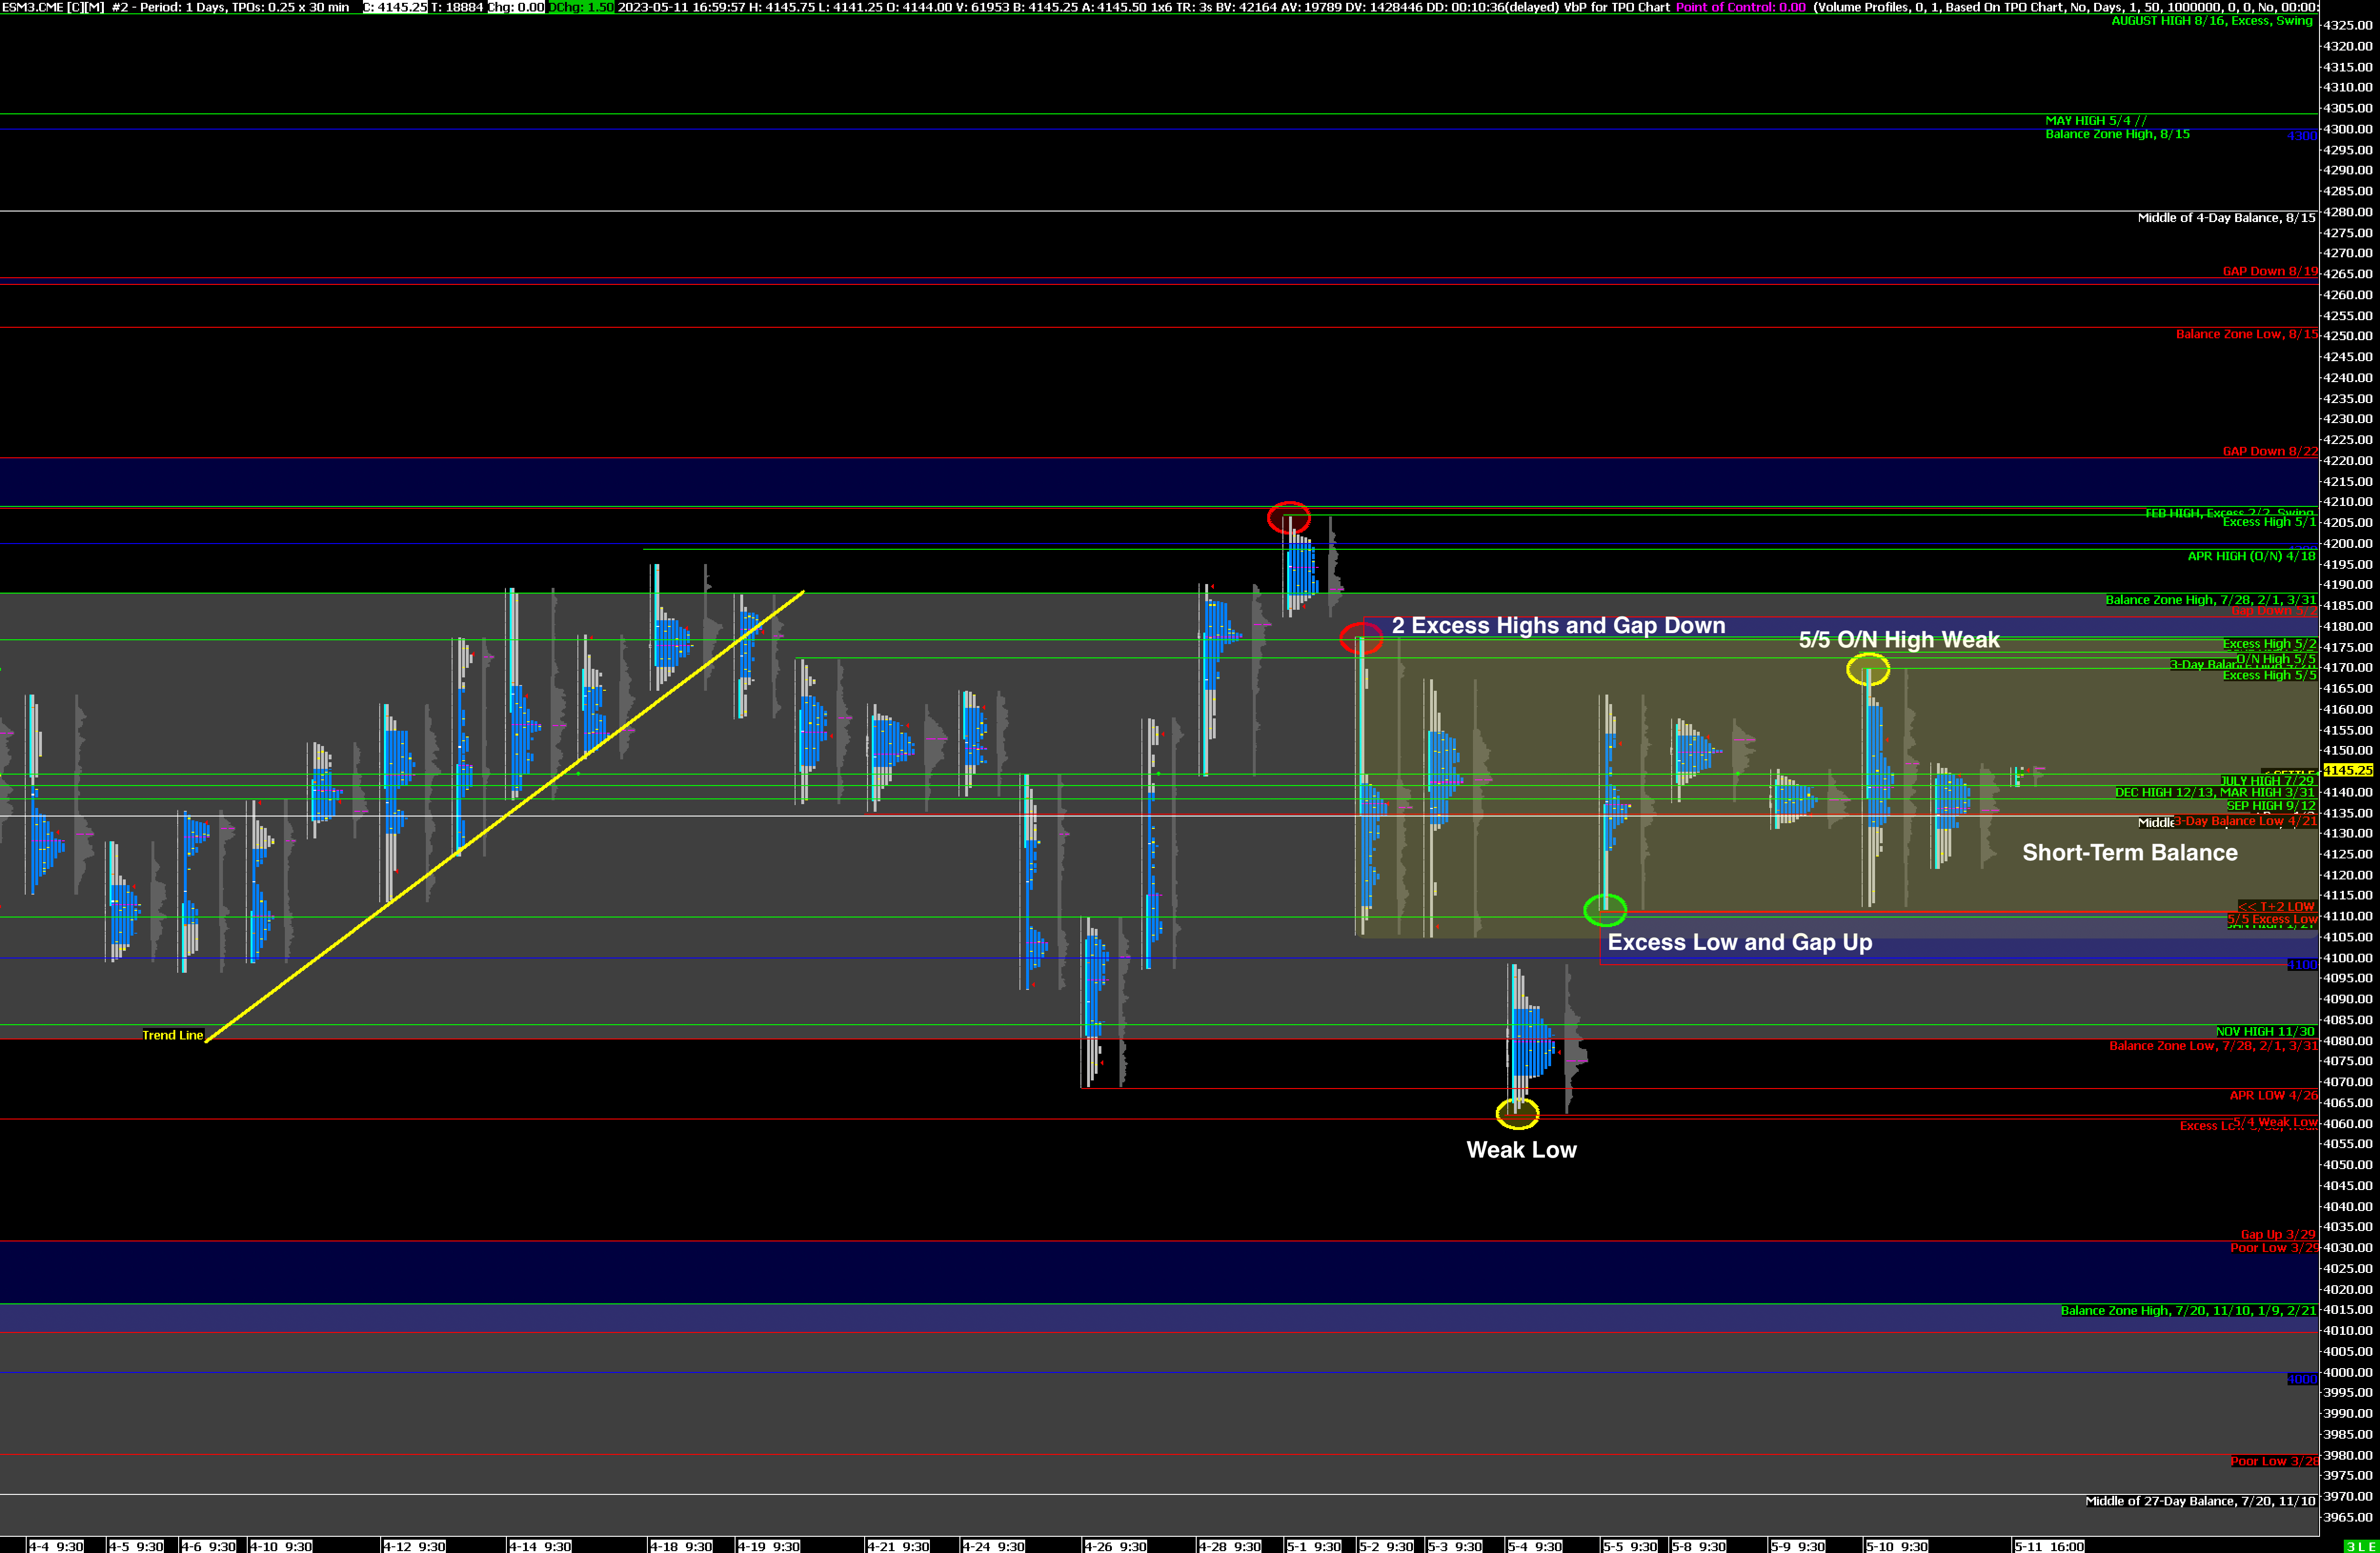Click the 4300.00 level on the price scale

2347,129
